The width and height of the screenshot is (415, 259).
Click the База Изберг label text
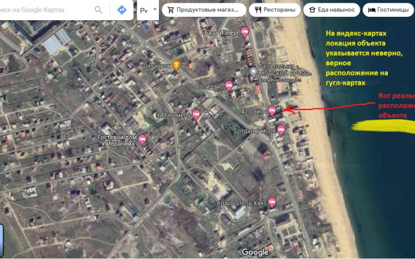coord(222,33)
